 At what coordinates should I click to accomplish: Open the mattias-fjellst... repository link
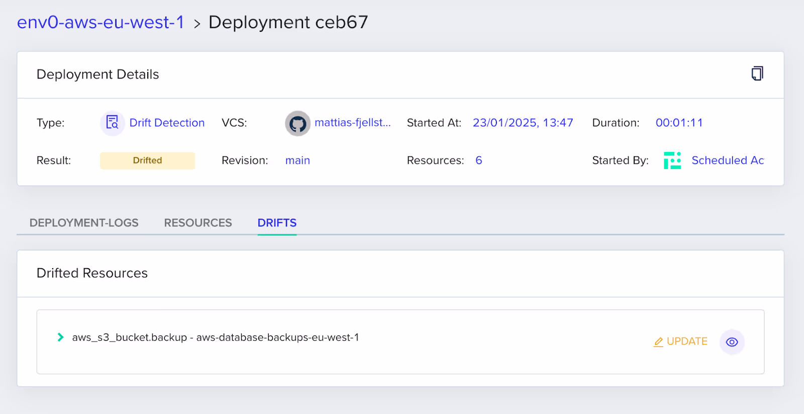(352, 123)
